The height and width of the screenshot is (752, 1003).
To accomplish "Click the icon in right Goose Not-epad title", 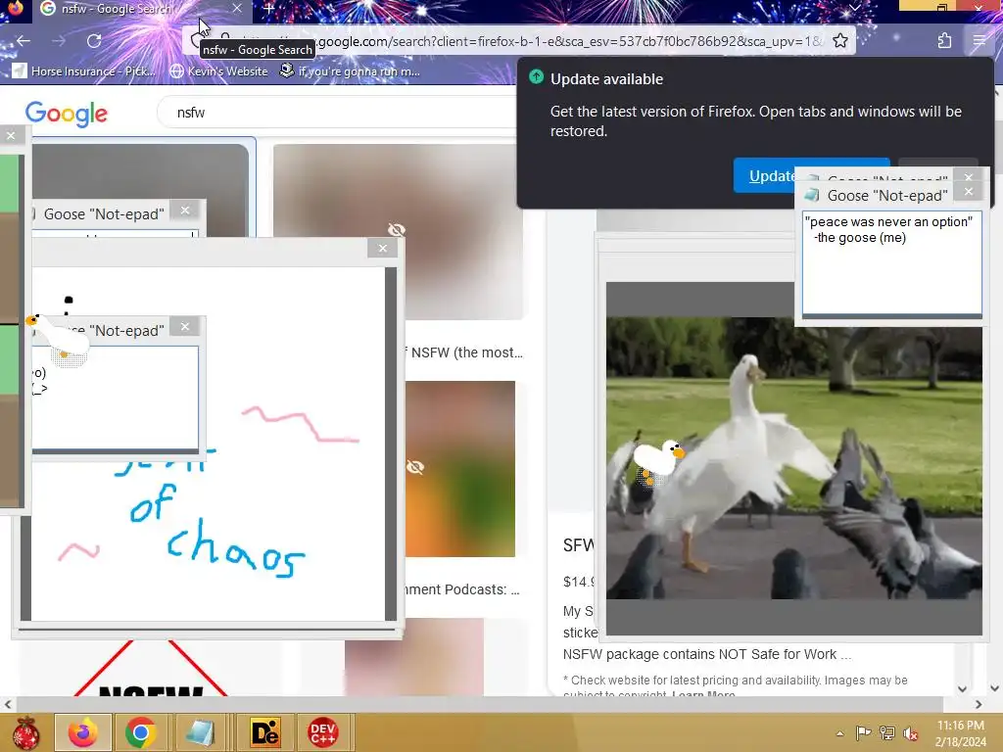I will (x=812, y=195).
